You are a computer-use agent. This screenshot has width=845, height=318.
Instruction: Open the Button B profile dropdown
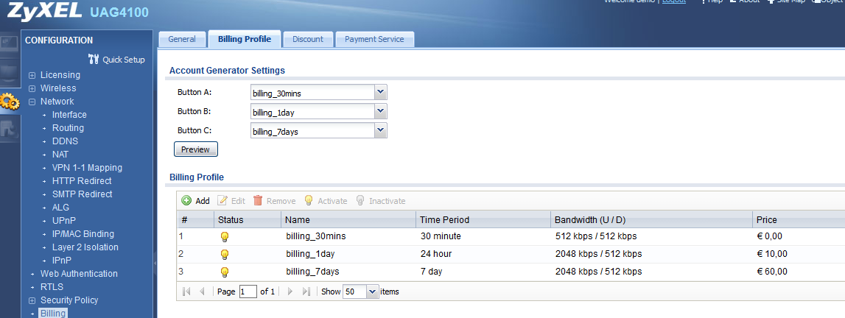tap(380, 112)
